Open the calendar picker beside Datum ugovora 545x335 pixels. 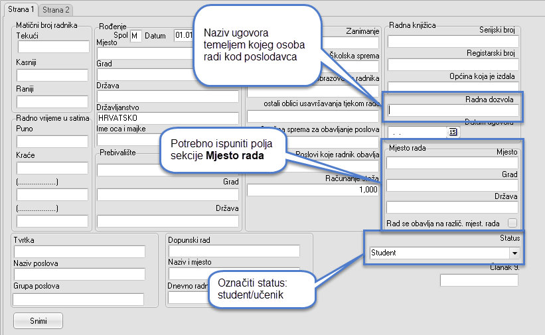click(x=453, y=132)
